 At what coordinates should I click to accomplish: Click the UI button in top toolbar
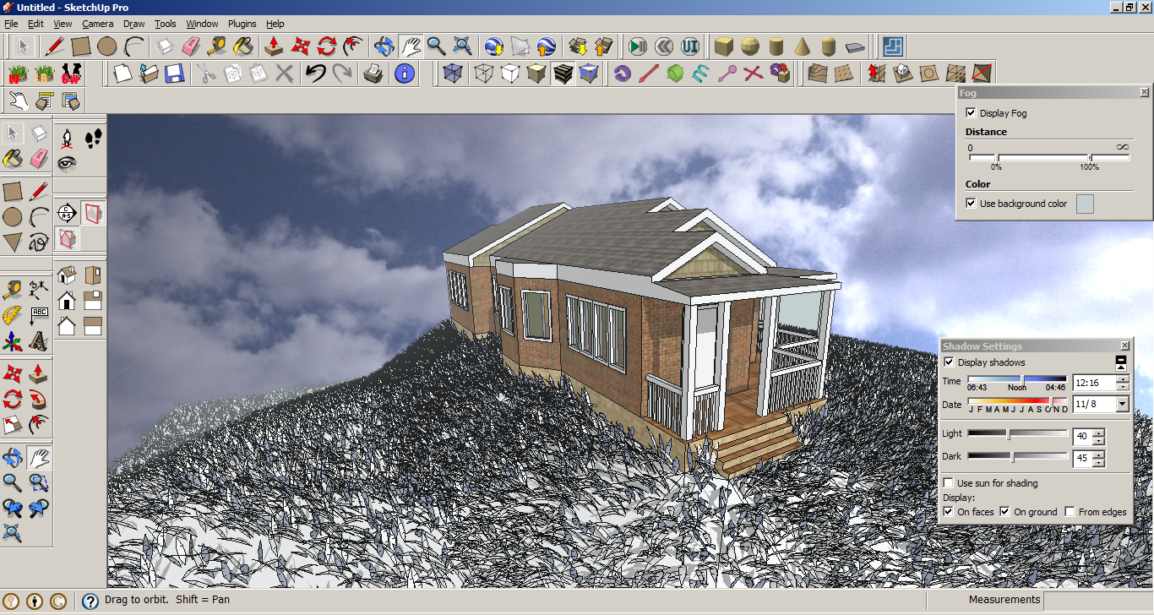(x=690, y=46)
